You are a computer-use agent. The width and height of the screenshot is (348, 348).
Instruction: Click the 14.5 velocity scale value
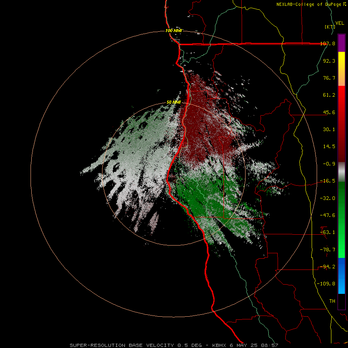329,147
